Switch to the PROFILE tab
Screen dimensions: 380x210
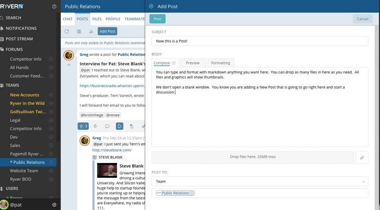(113, 19)
